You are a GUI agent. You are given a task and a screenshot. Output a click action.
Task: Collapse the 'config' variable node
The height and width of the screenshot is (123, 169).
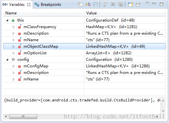(7, 60)
